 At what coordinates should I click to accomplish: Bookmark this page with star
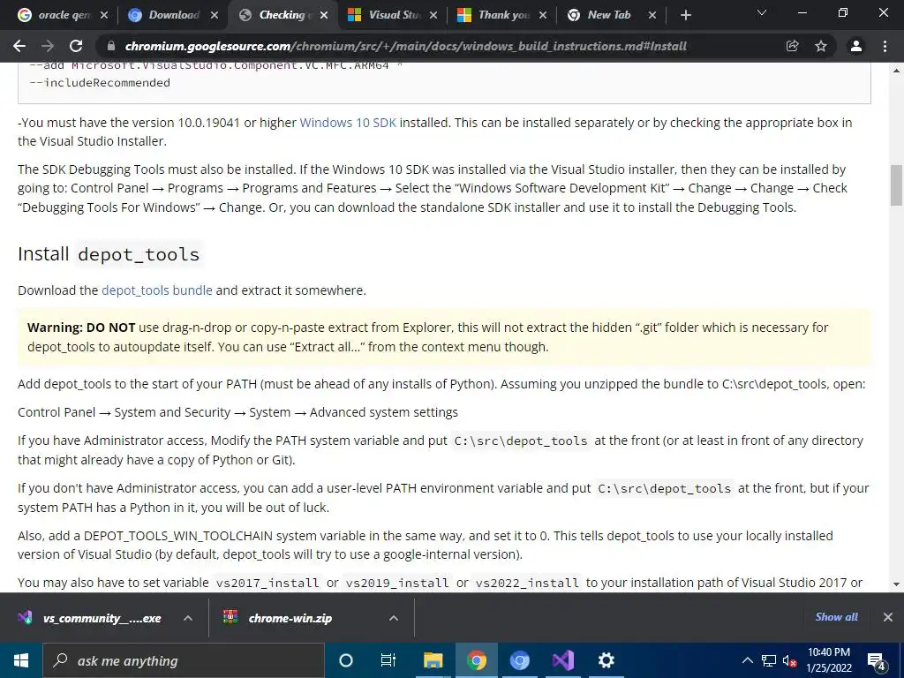click(x=821, y=46)
